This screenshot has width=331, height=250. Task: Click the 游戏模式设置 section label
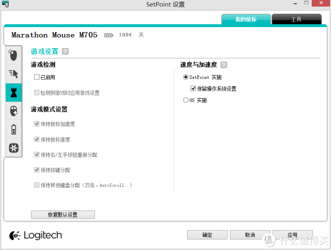coord(49,109)
